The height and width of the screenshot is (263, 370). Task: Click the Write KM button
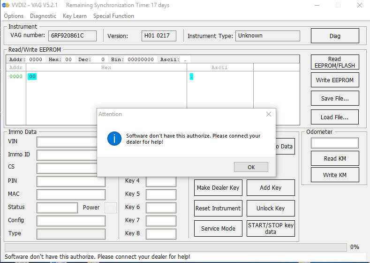point(335,175)
